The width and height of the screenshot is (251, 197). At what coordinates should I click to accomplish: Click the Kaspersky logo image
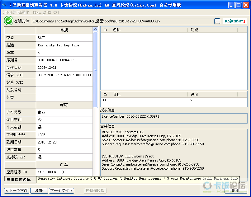[x=235, y=21]
